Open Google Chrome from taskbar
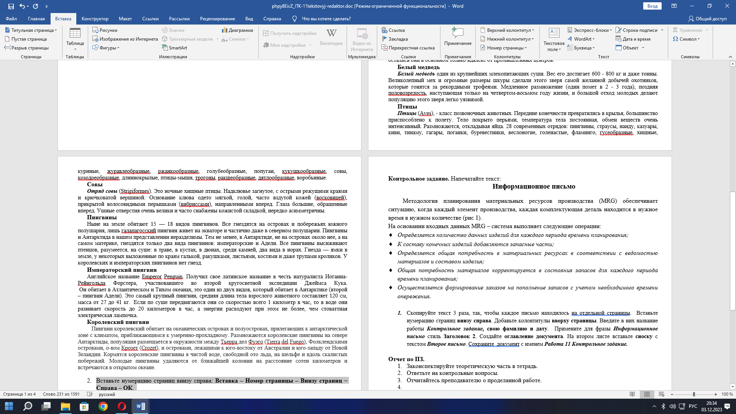 coord(103,406)
